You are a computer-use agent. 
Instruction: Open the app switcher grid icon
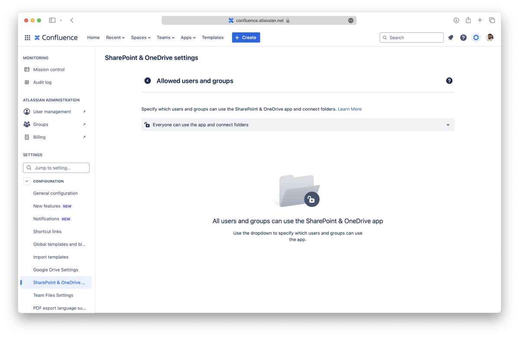click(x=27, y=38)
